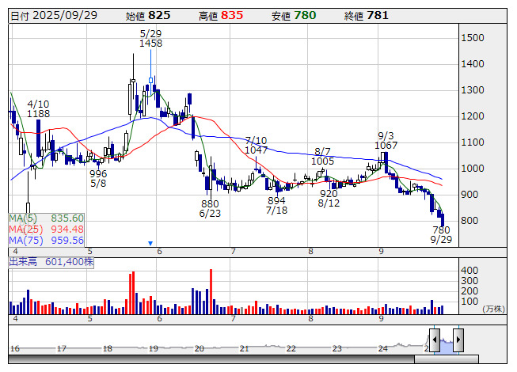Click the 5/29 1458 high label

pos(150,39)
